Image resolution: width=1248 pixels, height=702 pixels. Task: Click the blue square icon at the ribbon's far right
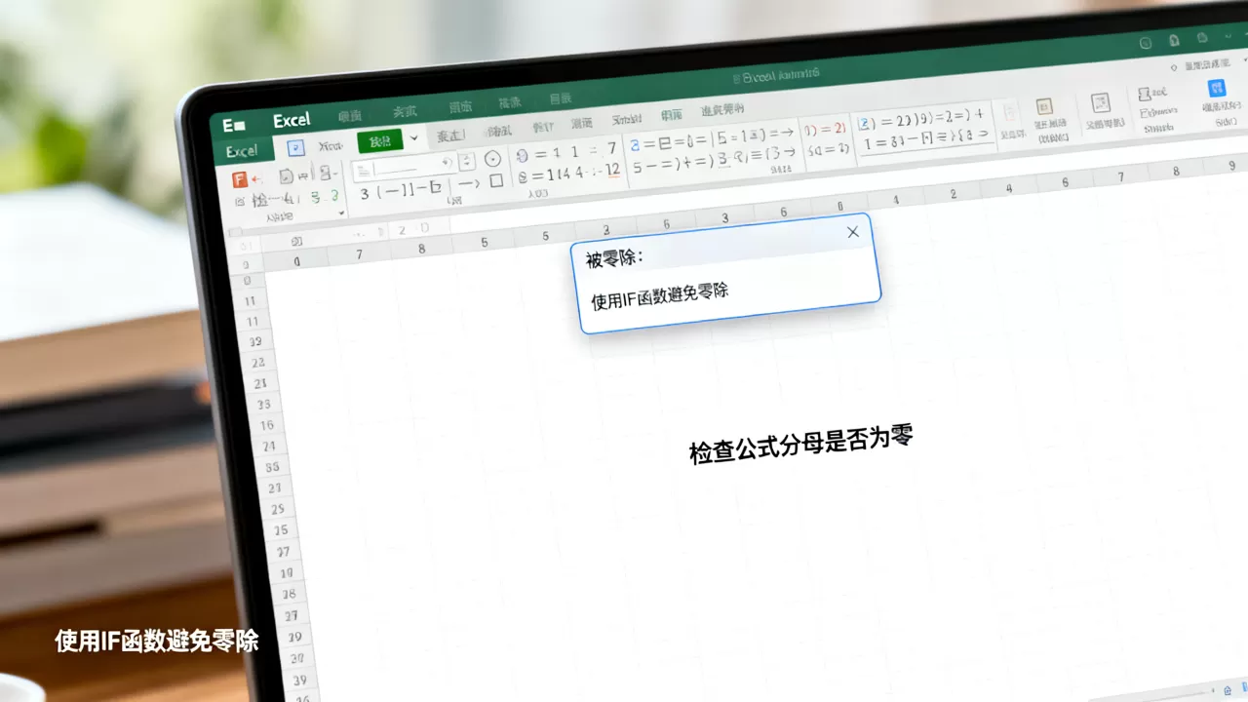pyautogui.click(x=1217, y=89)
